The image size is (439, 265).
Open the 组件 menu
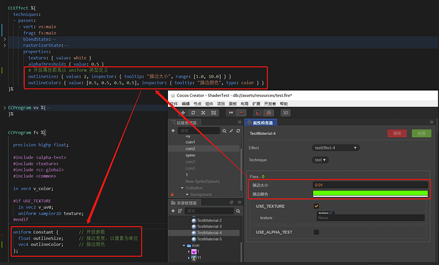click(209, 104)
